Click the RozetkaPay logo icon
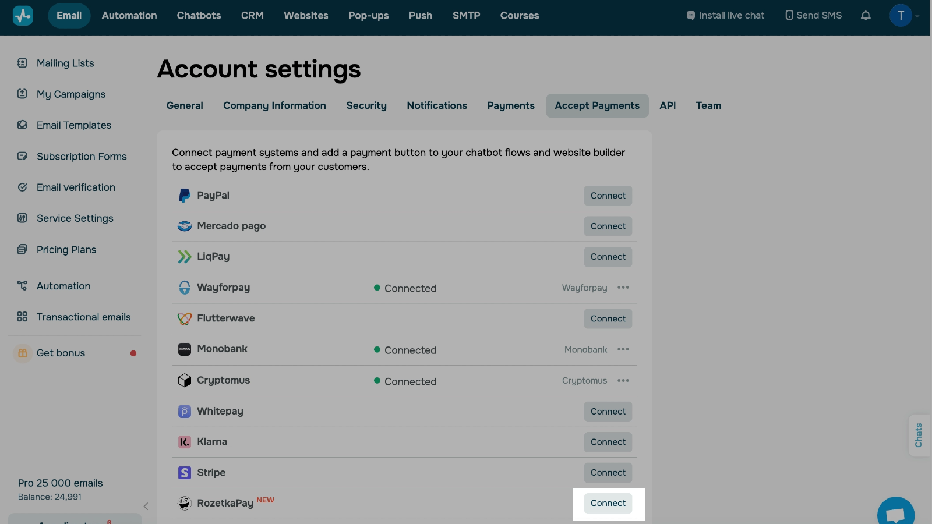 [x=185, y=503]
